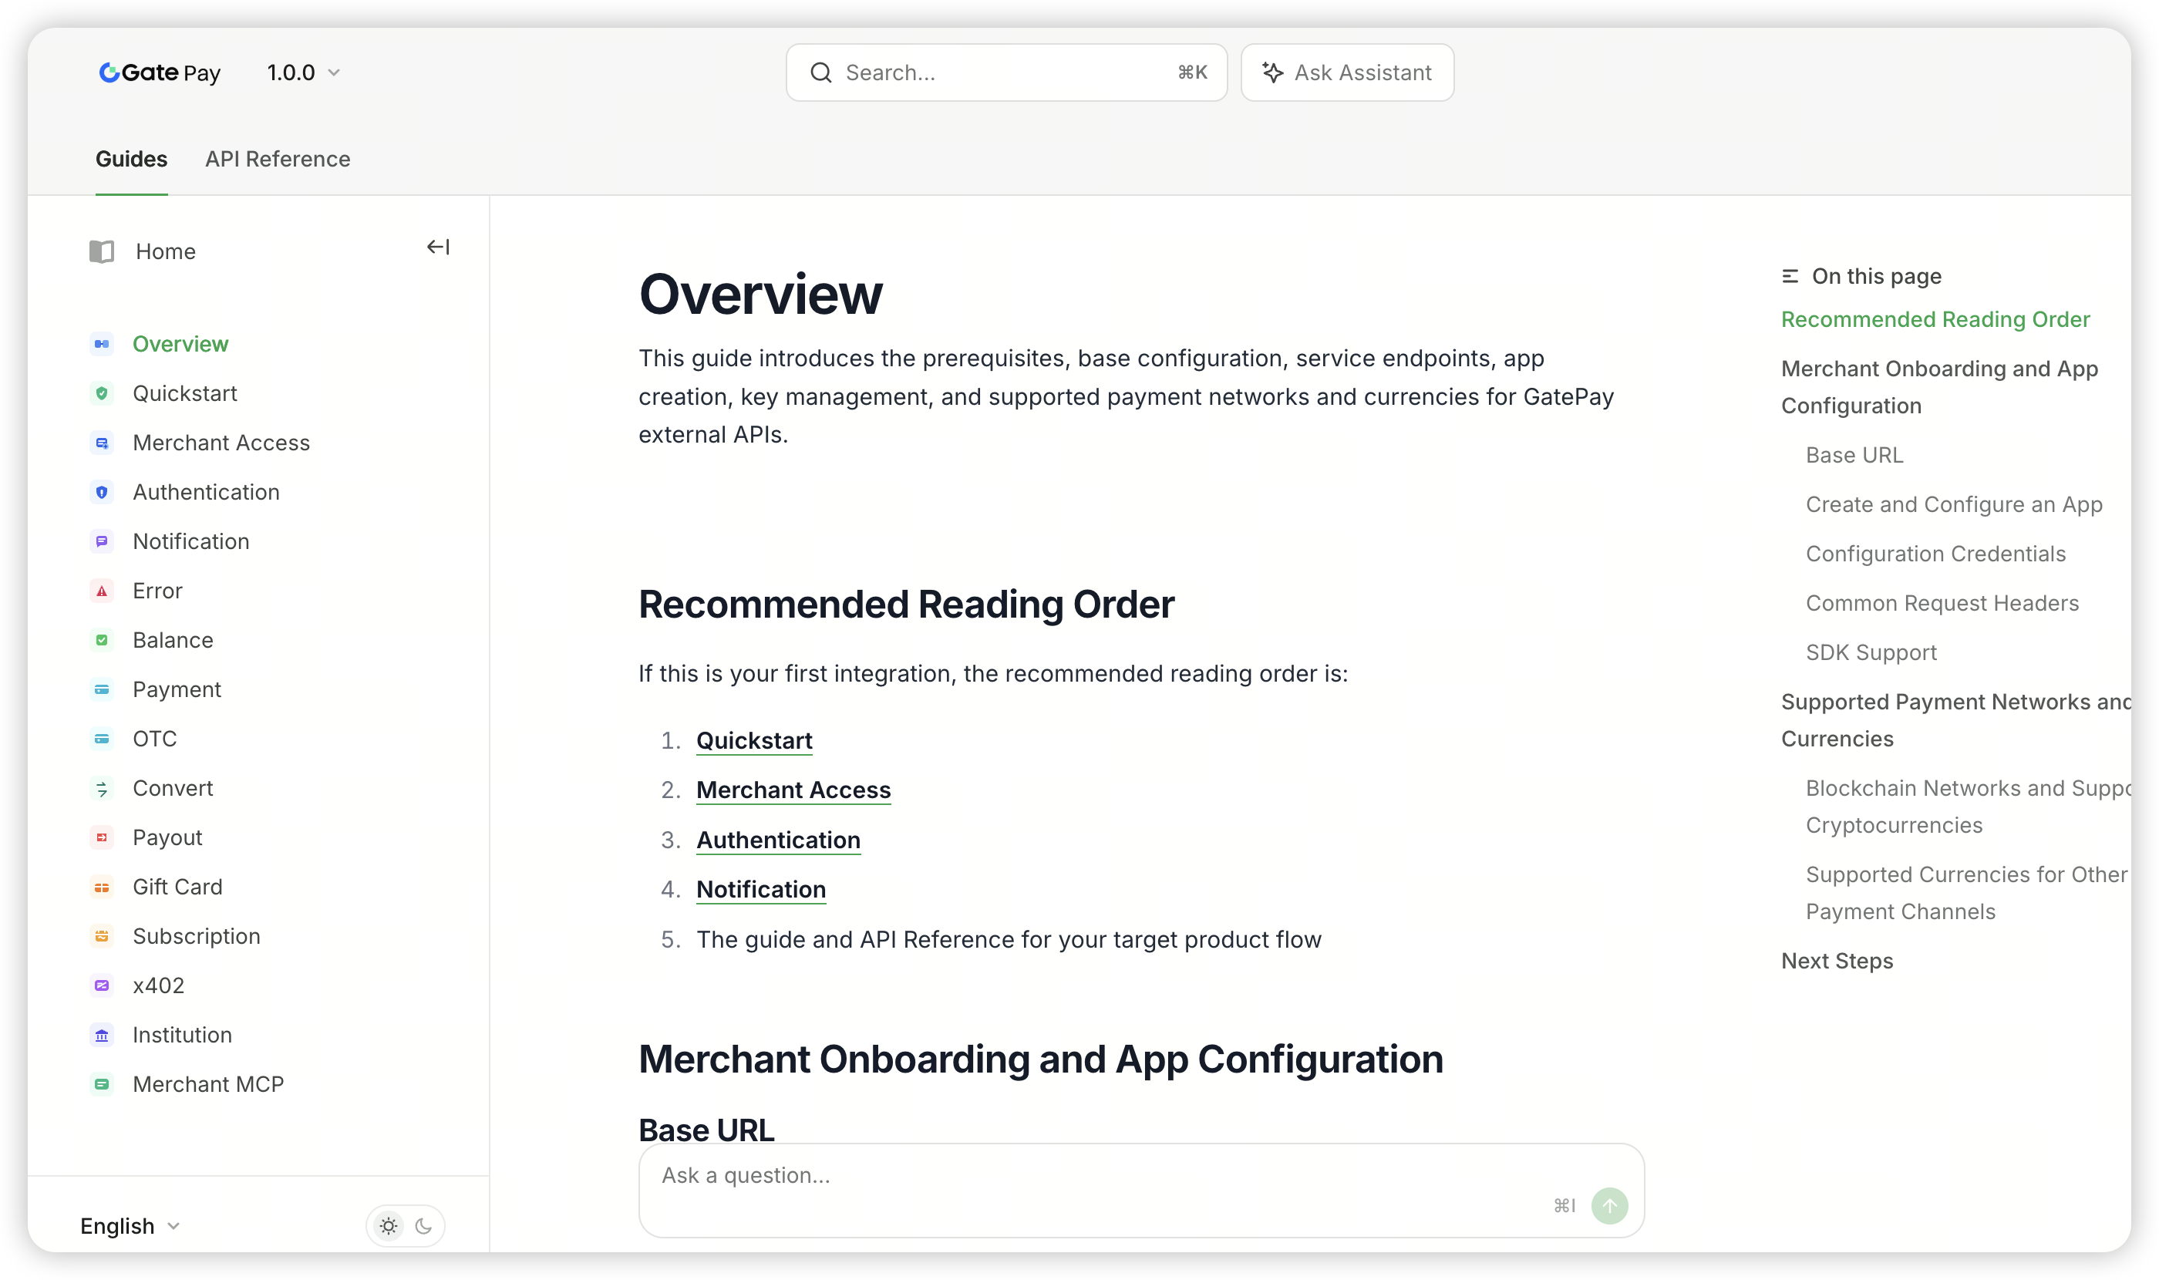Click the Balance checkmark icon

(102, 640)
